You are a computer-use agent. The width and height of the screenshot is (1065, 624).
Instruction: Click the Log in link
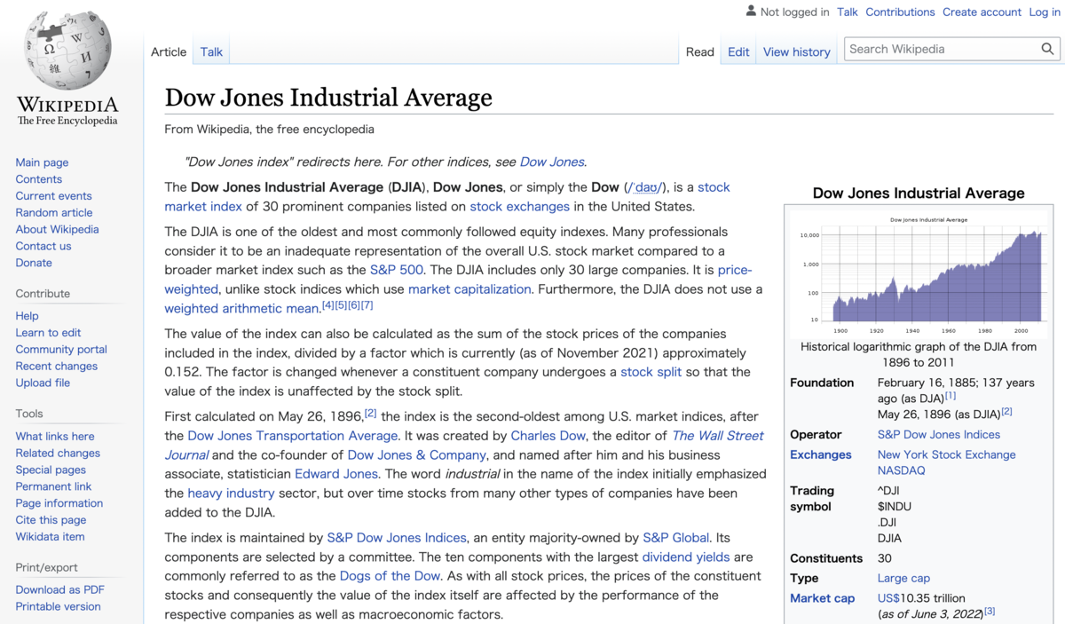[1045, 12]
